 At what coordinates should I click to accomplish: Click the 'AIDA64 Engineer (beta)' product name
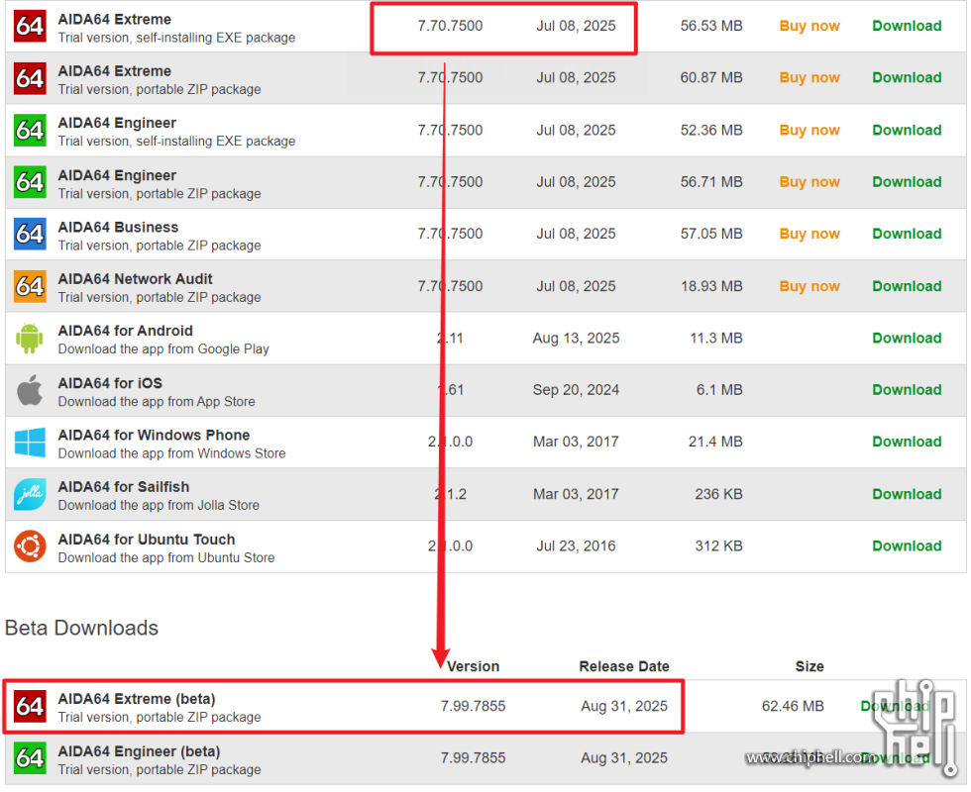point(140,751)
